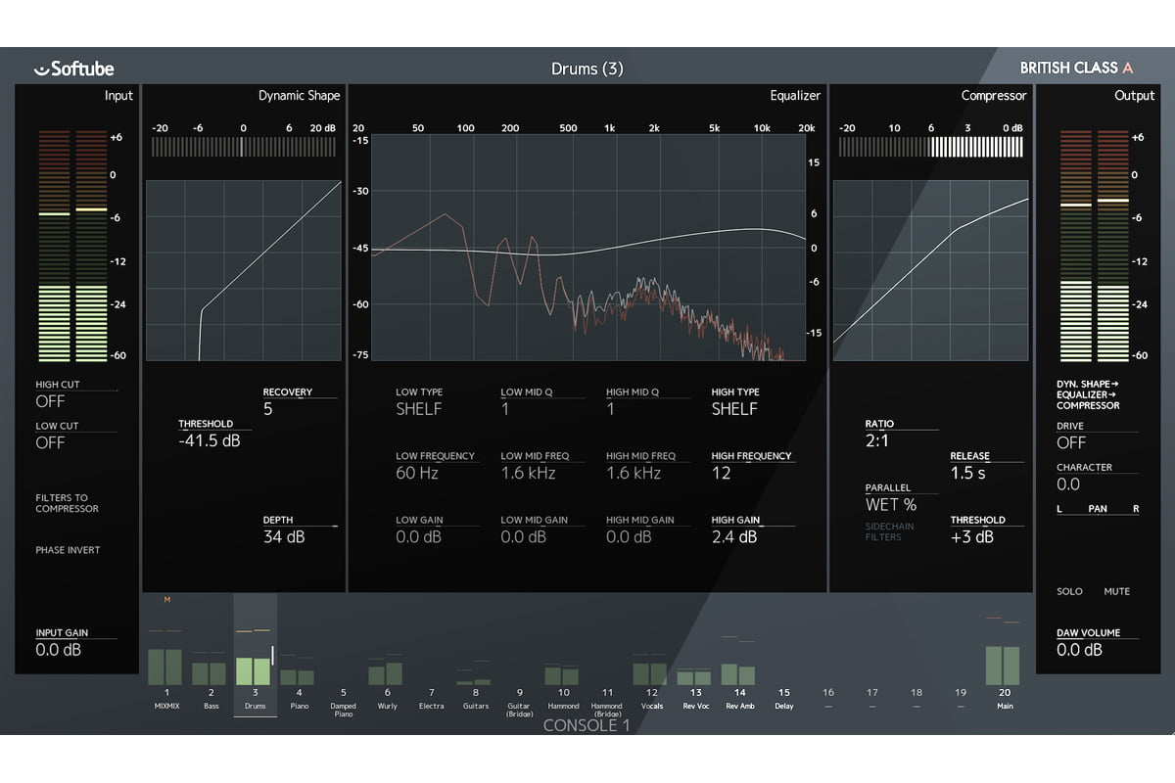The height and width of the screenshot is (783, 1175).
Task: Edit the High Frequency 12 value
Action: click(x=722, y=473)
